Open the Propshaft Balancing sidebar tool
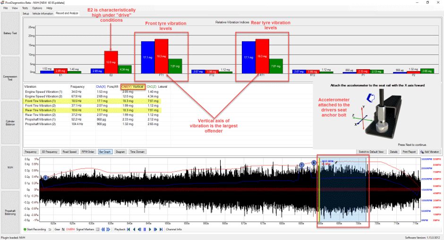The height and width of the screenshot is (240, 444). pos(10,212)
